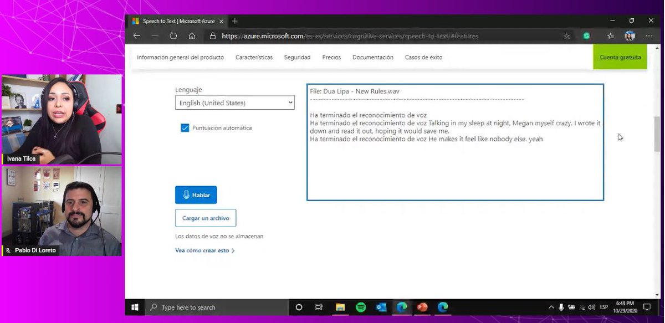Screen dimensions: 665x323
Task: Click the microphone icon in the system tray
Action: click(x=561, y=307)
